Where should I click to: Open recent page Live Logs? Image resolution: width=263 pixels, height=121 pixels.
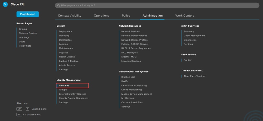click(x=24, y=37)
